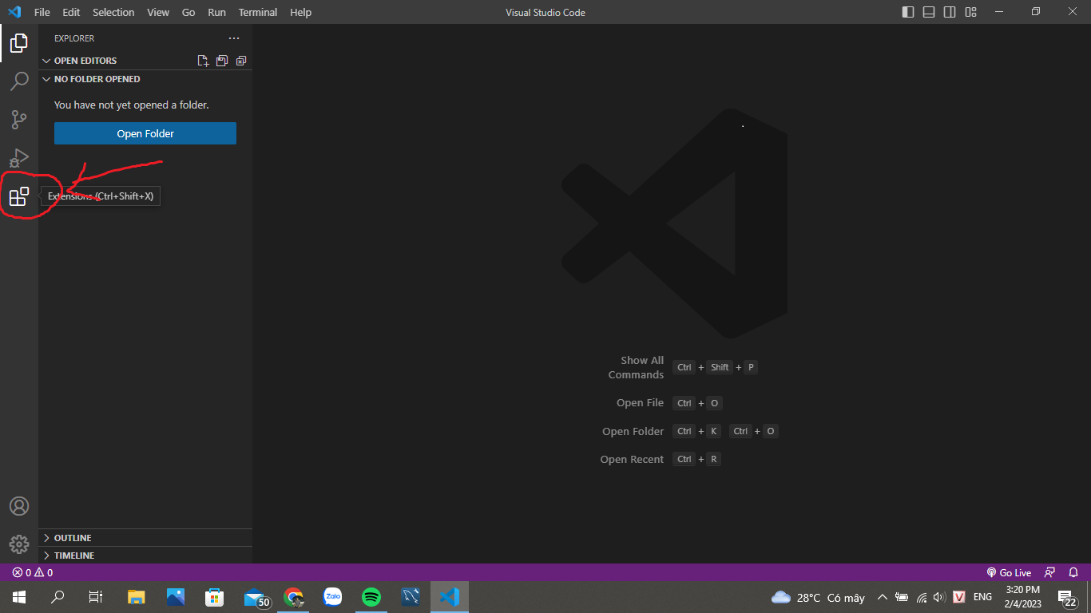The width and height of the screenshot is (1091, 613).
Task: Open Windows taskbar search
Action: [x=58, y=597]
